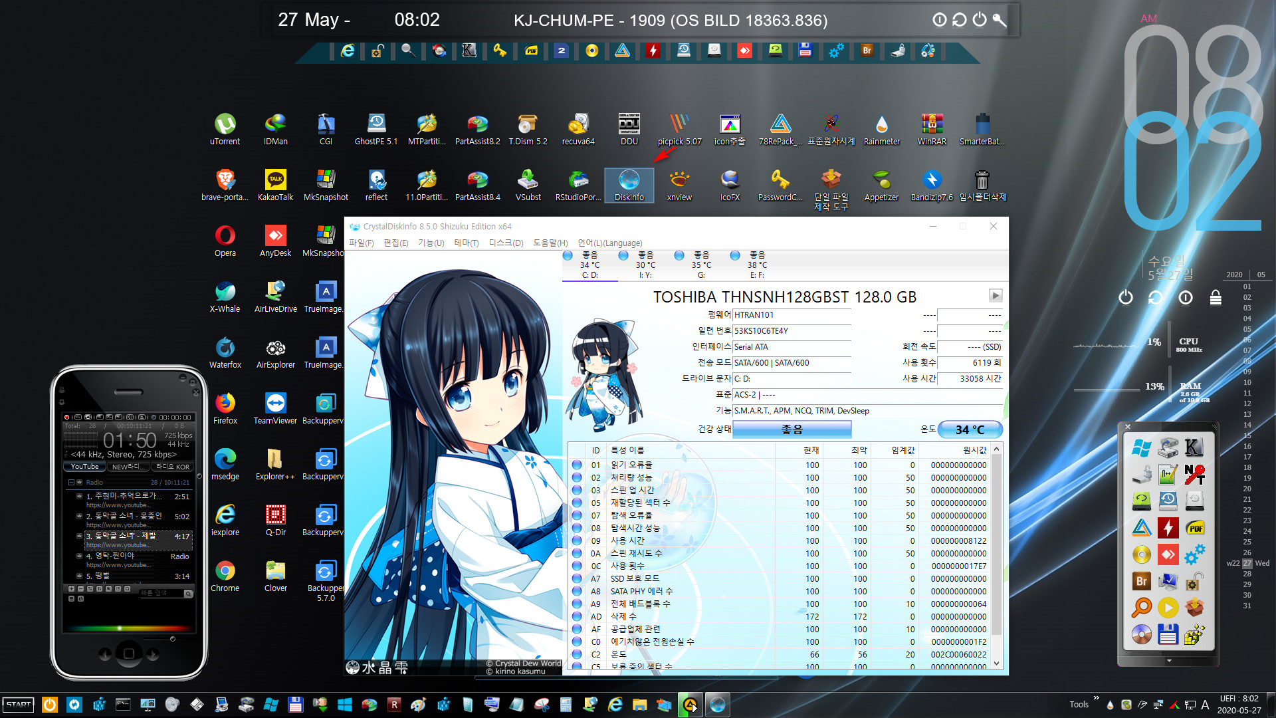
Task: Open the 기능(U) menu in CrystalDiskInfo
Action: 431,243
